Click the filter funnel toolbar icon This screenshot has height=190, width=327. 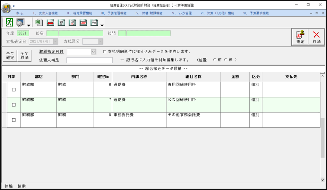(x=61, y=23)
